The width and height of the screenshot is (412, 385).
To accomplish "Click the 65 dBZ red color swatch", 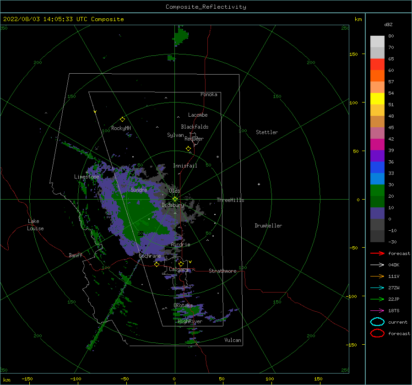I will click(377, 65).
